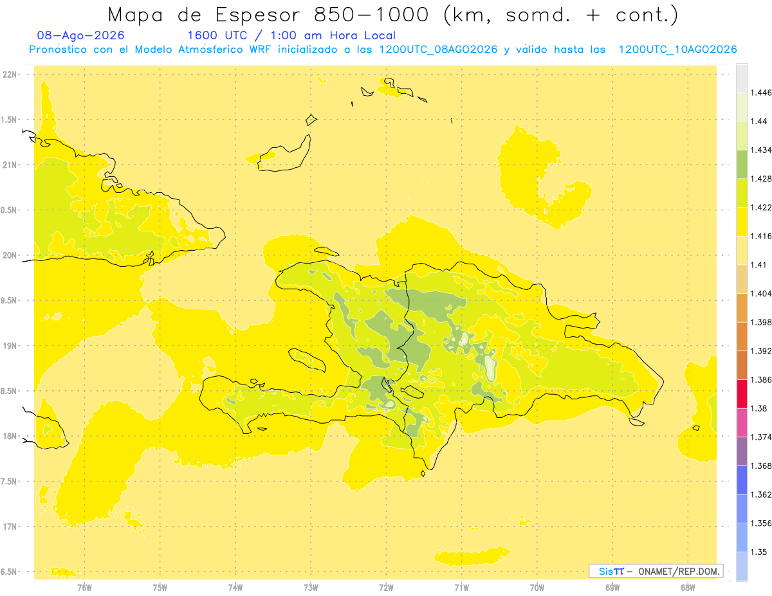This screenshot has height=596, width=772.
Task: Click the pink colorbar segment between 1.374 and 1.38
Action: tap(742, 423)
